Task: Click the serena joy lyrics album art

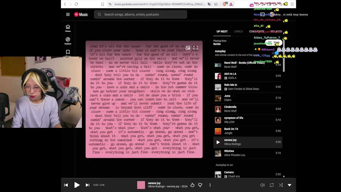Action: click(x=144, y=99)
